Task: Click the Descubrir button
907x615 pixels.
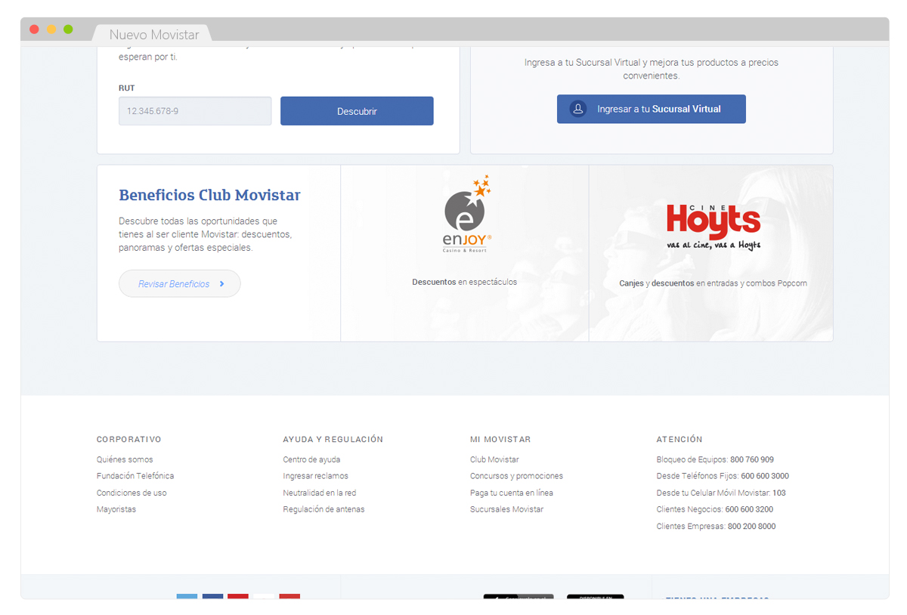Action: [x=357, y=111]
